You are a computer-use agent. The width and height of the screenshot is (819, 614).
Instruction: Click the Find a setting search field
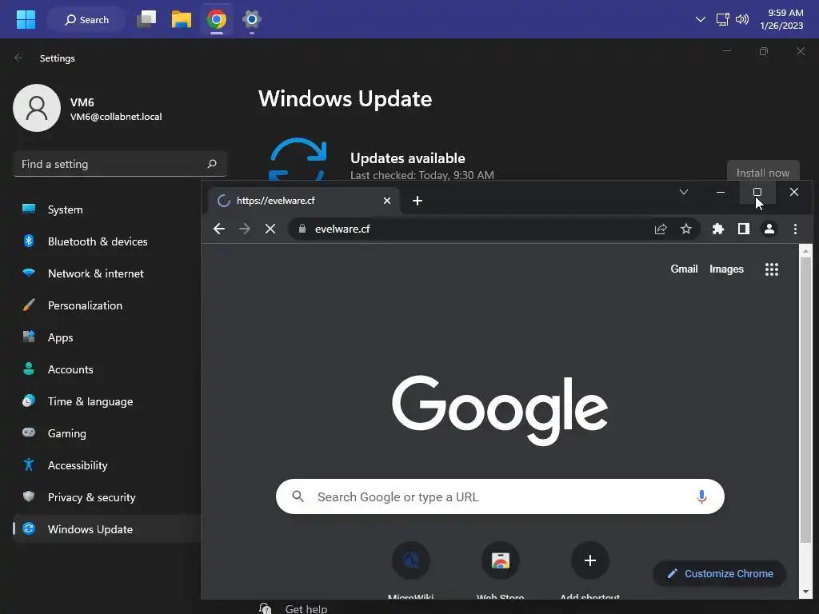[x=120, y=164]
